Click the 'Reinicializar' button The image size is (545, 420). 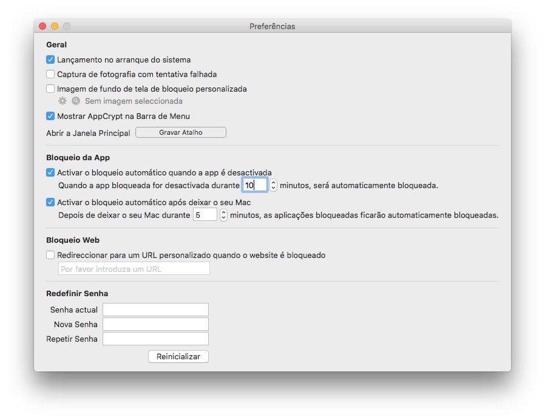178,357
